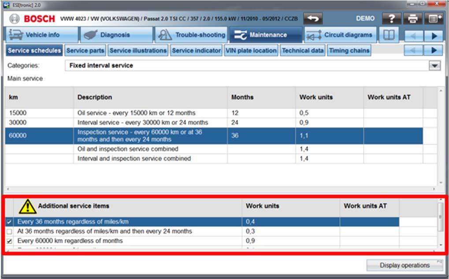Show previous sub-tabs with left arrow

tap(413, 50)
